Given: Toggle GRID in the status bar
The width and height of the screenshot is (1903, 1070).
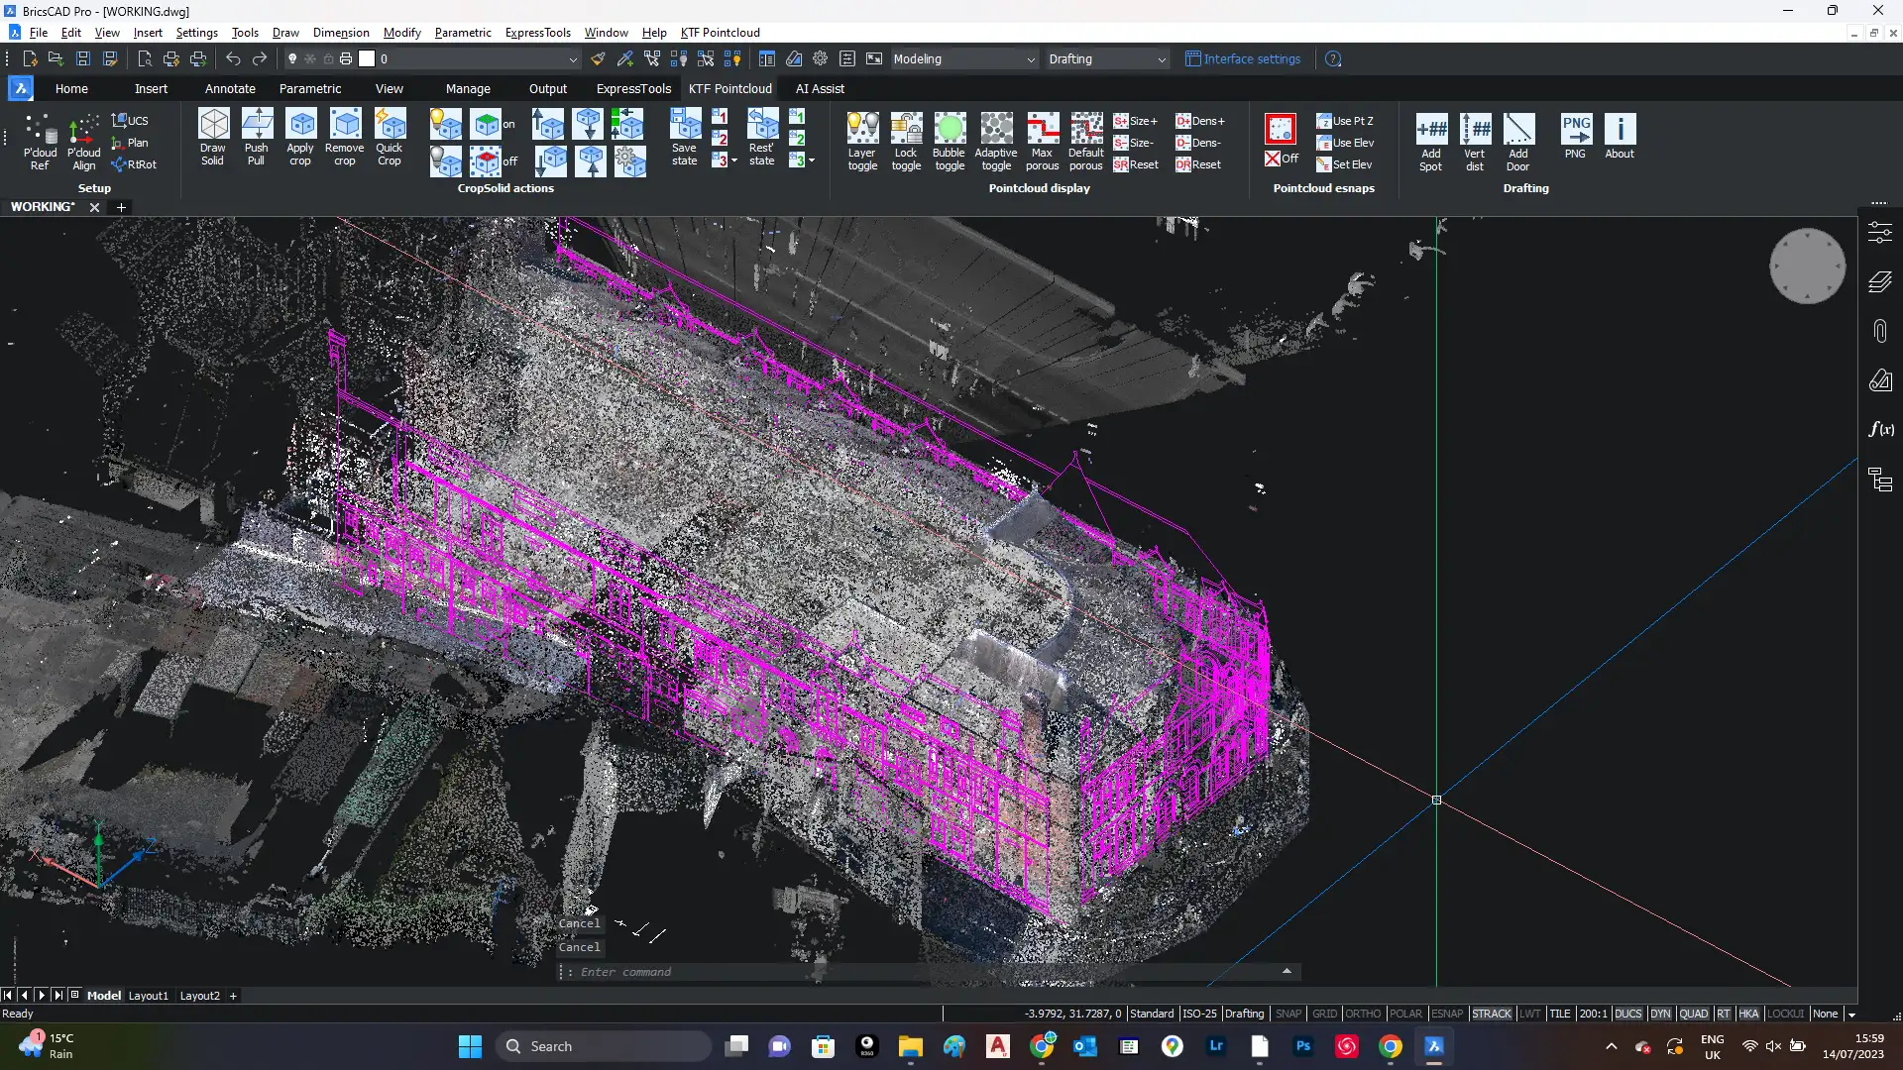Looking at the screenshot, I should (x=1324, y=1014).
